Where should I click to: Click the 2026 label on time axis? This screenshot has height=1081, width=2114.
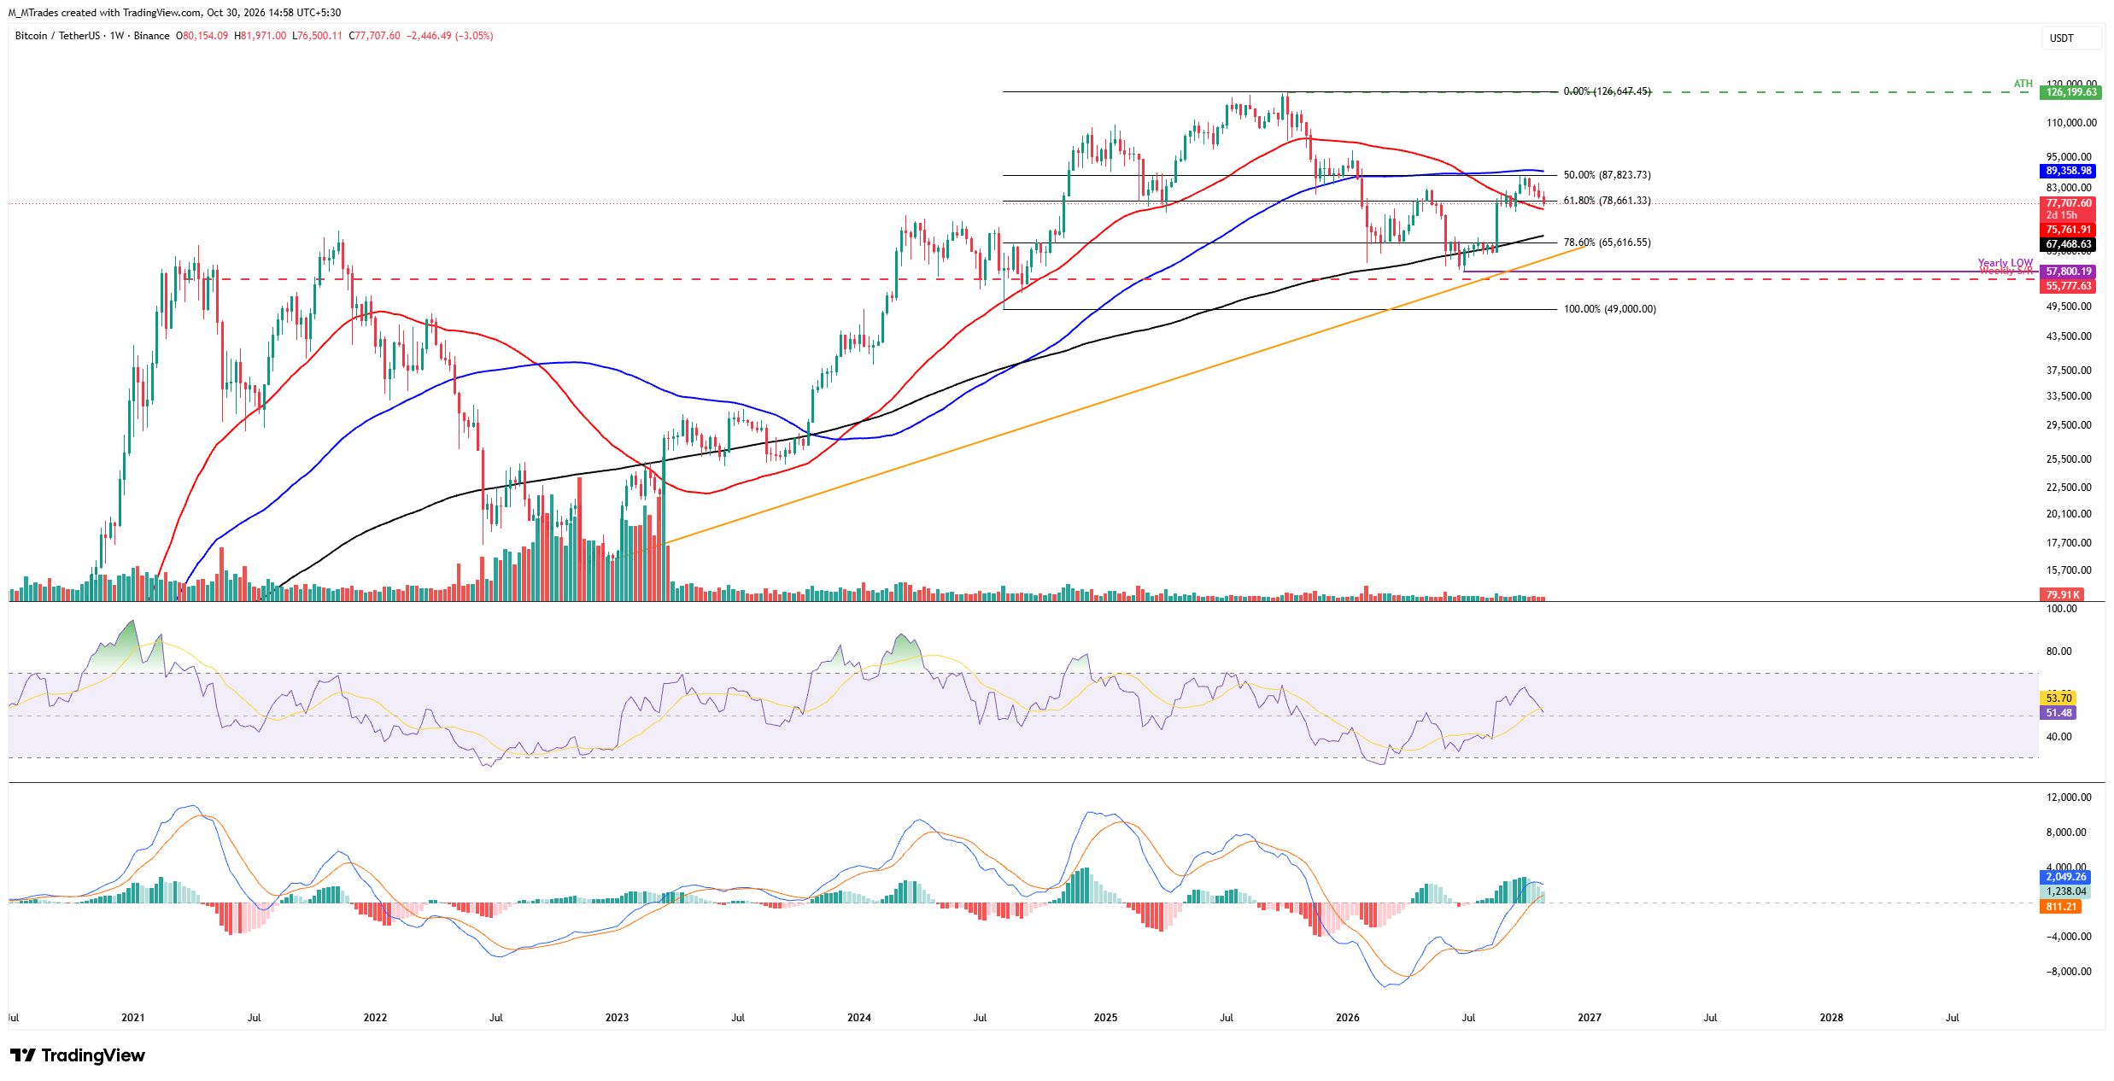point(1348,1018)
